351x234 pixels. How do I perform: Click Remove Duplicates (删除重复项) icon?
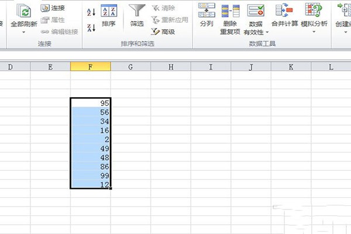coord(230,11)
